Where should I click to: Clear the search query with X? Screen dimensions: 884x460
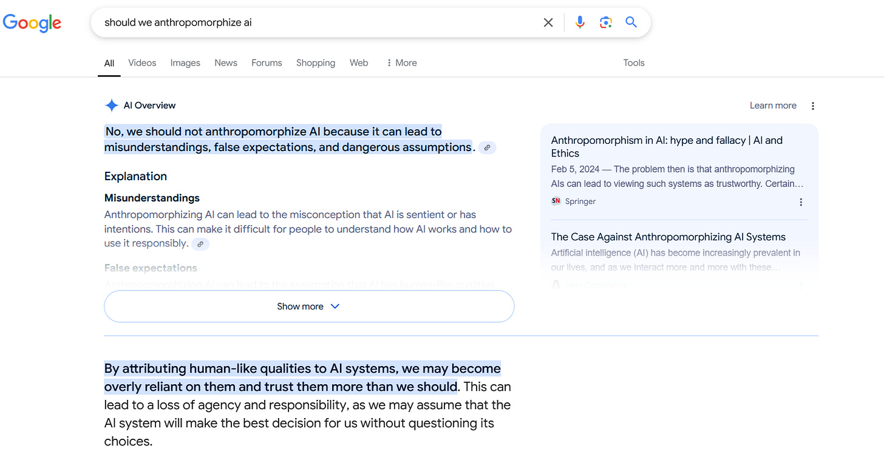[548, 22]
